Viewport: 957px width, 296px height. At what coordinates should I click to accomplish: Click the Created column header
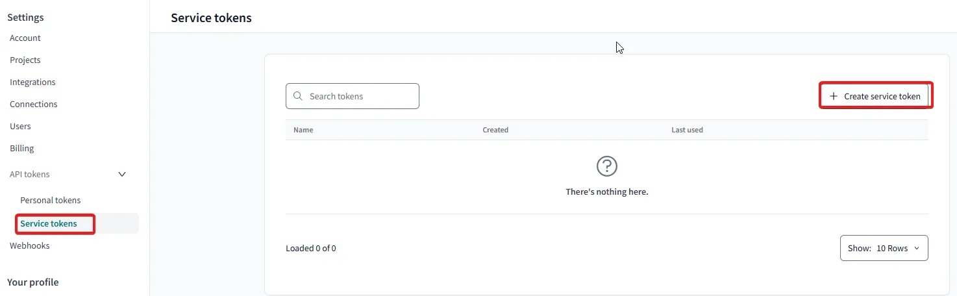[495, 130]
